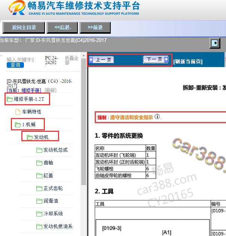
Task: Click the 发动机 open folder icon
Action: coord(30,137)
